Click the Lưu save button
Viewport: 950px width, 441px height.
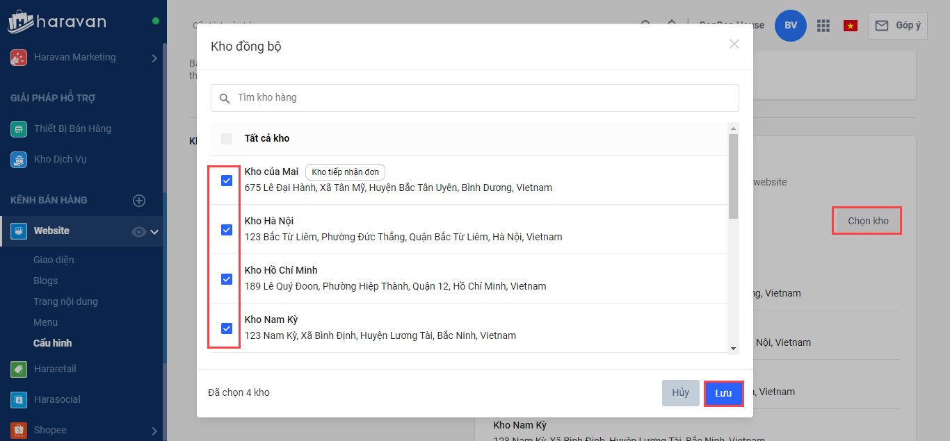(724, 393)
